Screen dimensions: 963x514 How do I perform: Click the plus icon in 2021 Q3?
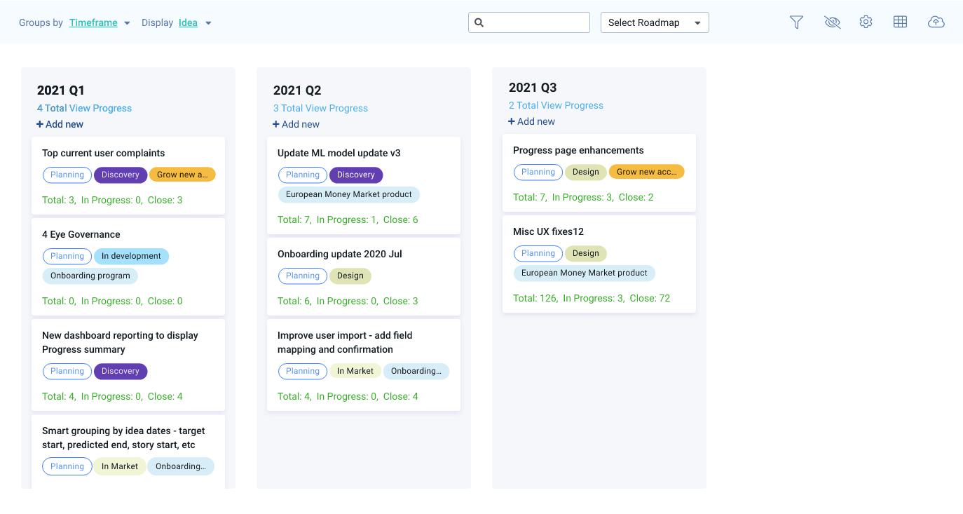pos(512,121)
